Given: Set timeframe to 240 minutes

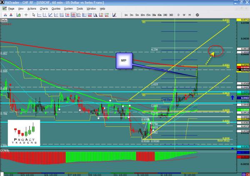Looking at the screenshot, I should point(165,15).
